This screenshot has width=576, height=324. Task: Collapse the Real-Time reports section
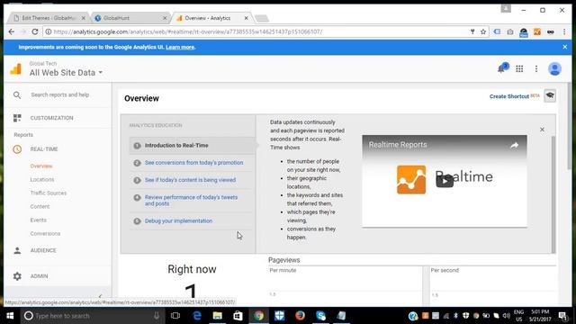point(44,149)
